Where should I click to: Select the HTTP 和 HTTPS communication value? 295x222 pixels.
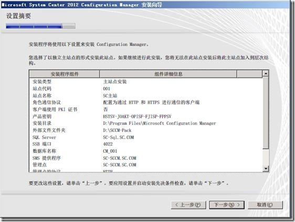pyautogui.click(x=151, y=102)
